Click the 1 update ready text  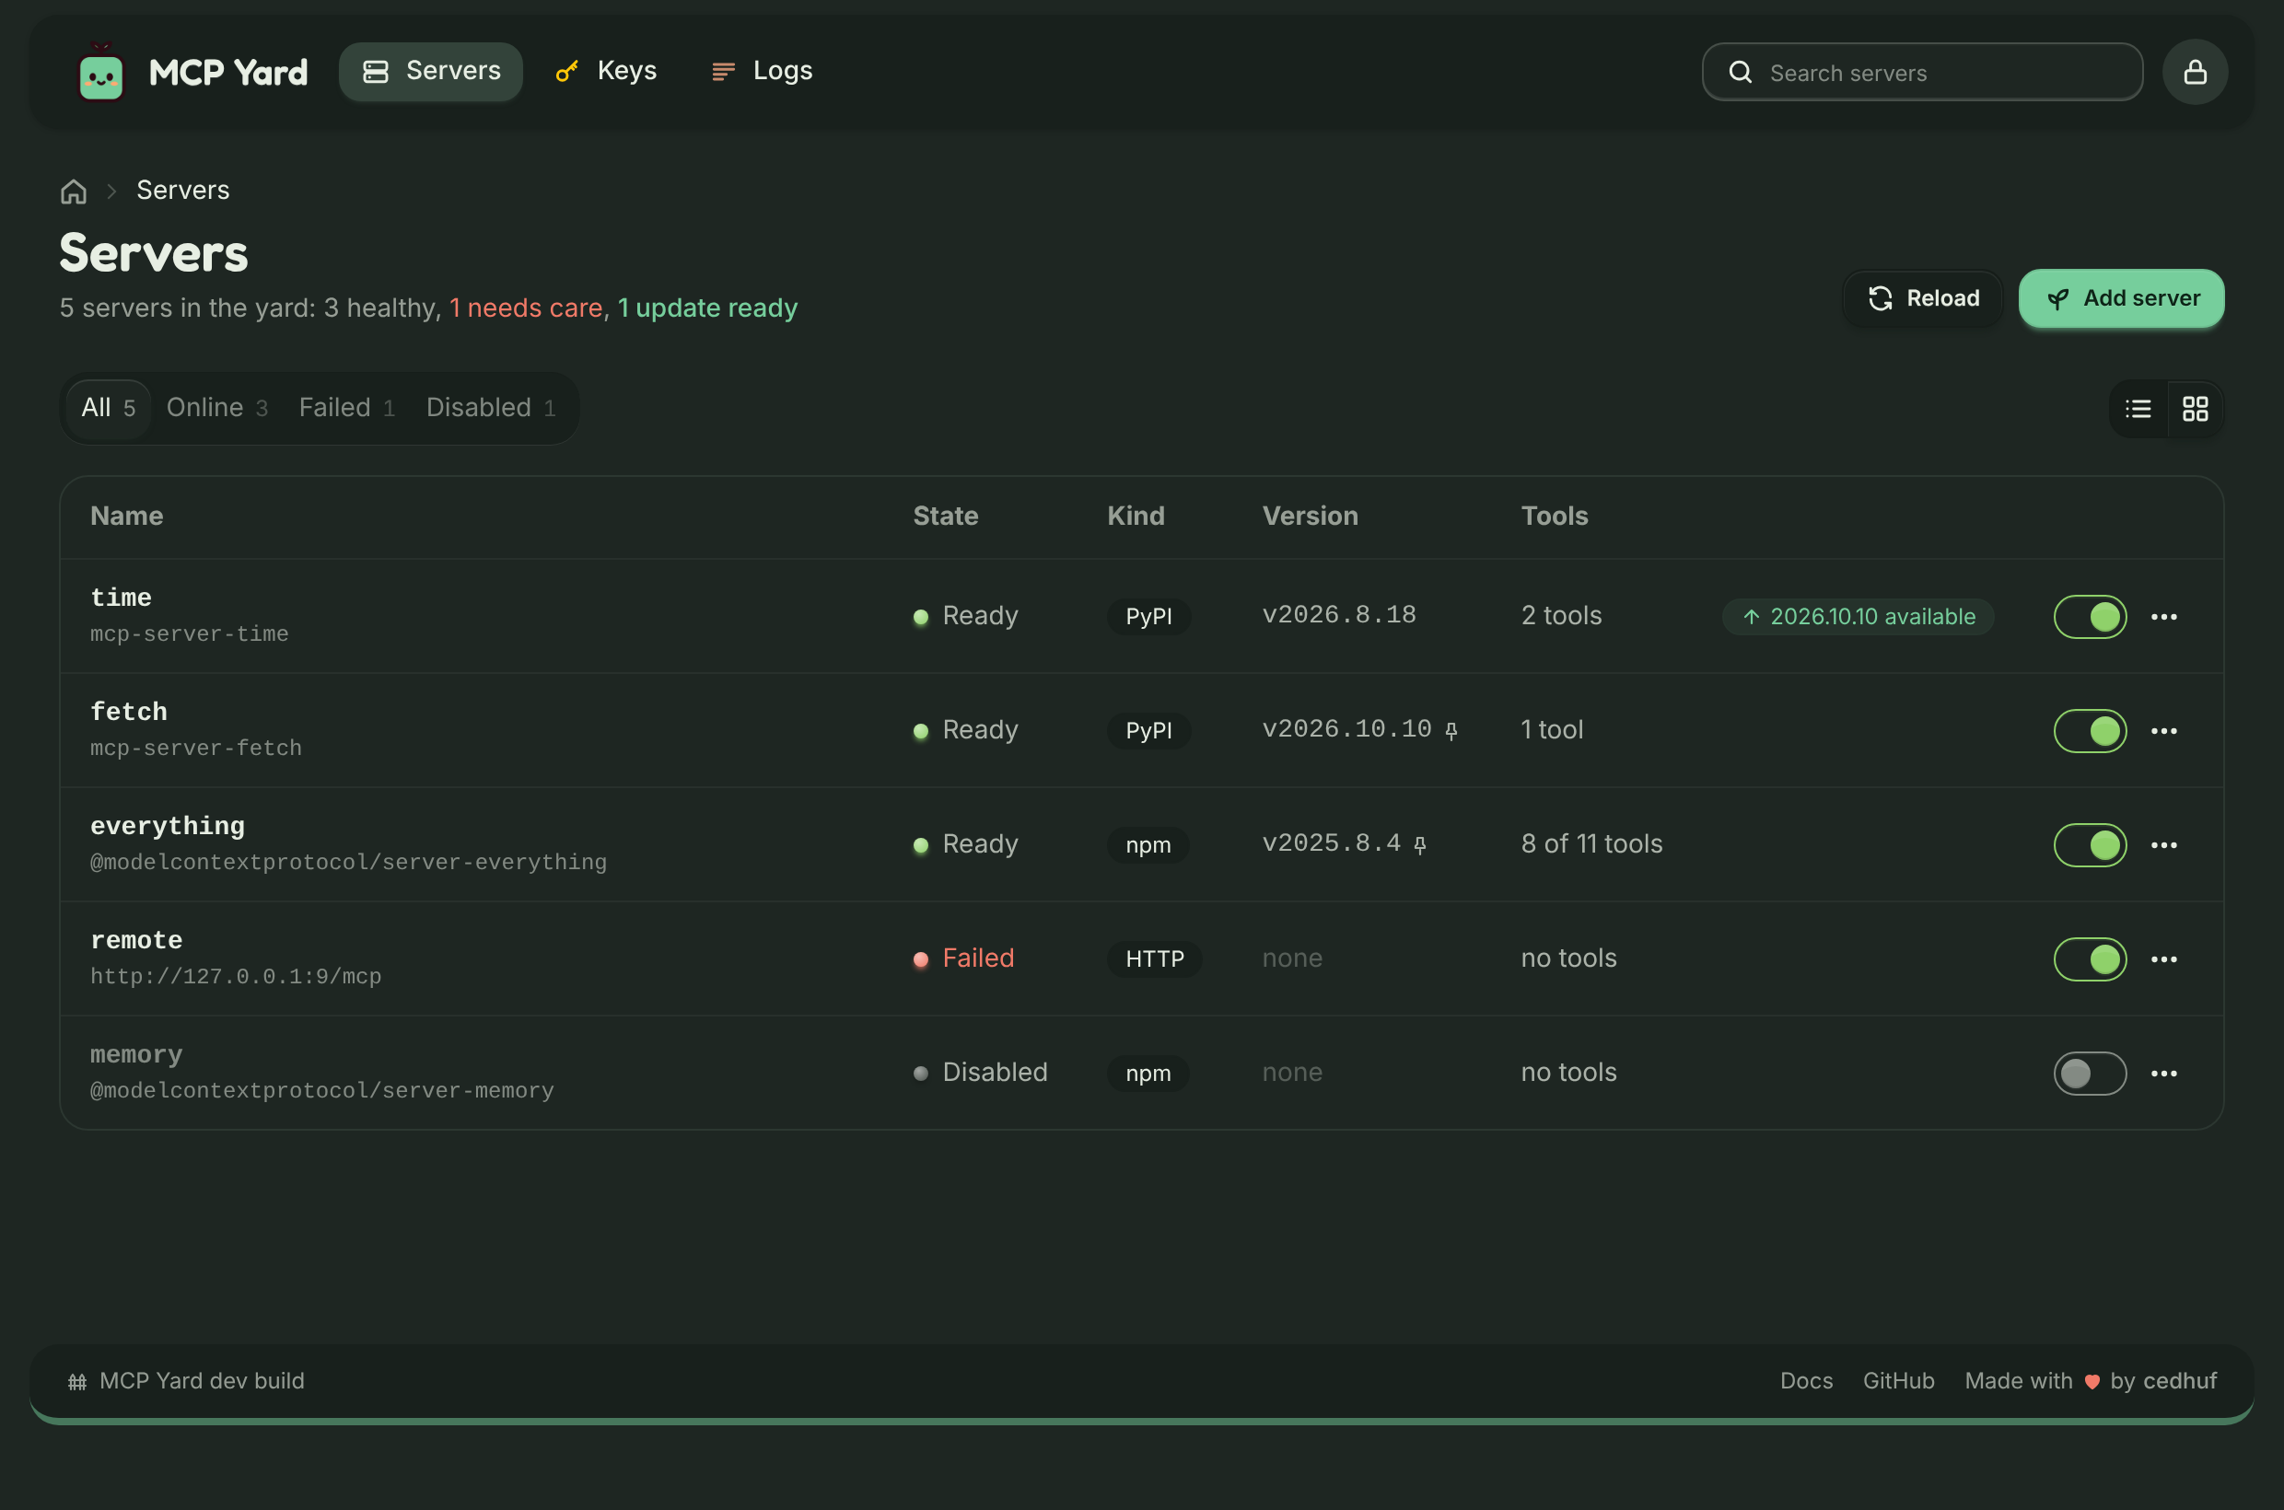(x=707, y=308)
